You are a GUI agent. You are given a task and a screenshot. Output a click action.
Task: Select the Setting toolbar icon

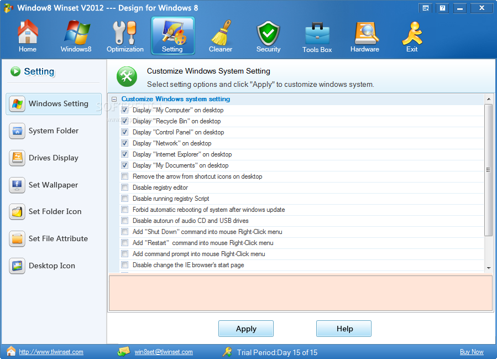click(x=172, y=36)
